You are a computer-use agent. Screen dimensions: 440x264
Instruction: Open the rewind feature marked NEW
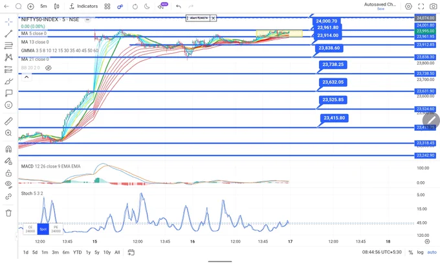(162, 6)
